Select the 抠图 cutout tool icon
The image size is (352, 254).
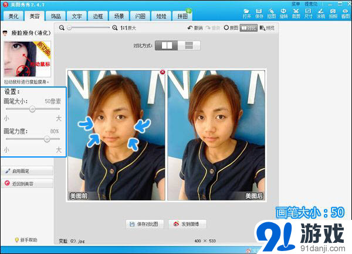[272, 14]
